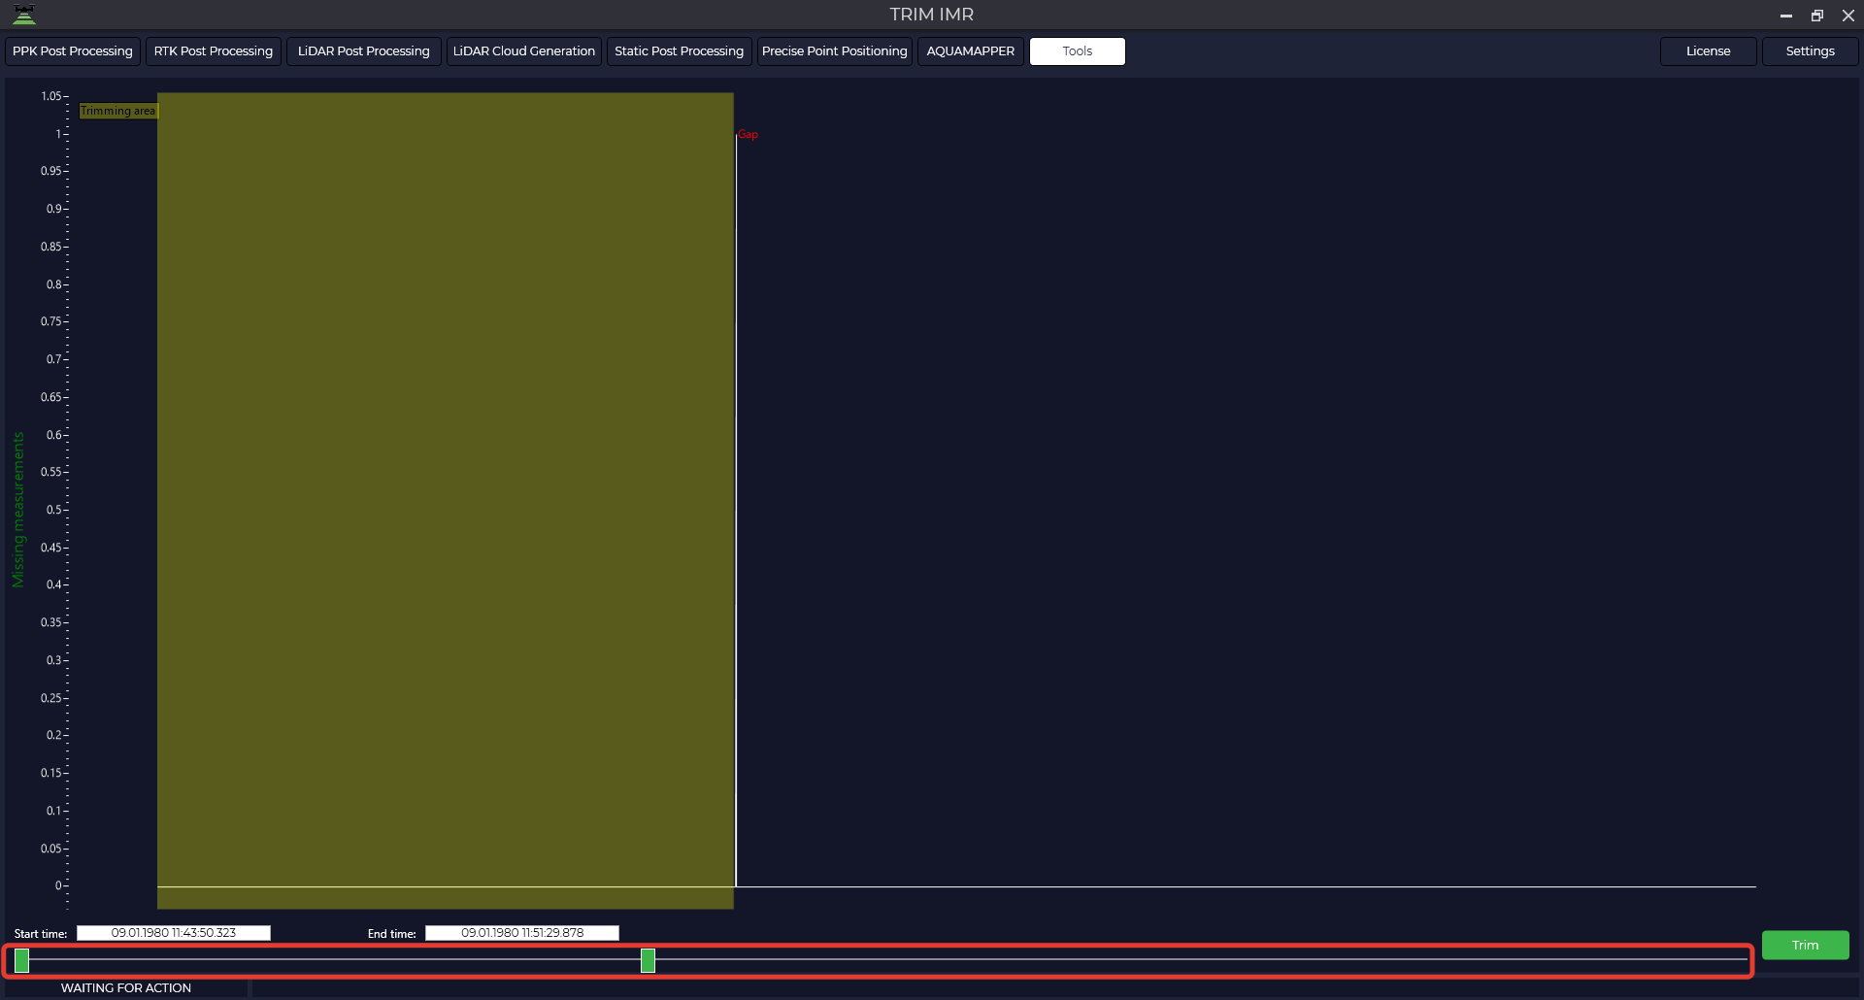Click the trim end slider handle
The width and height of the screenshot is (1864, 1000).
pos(648,961)
